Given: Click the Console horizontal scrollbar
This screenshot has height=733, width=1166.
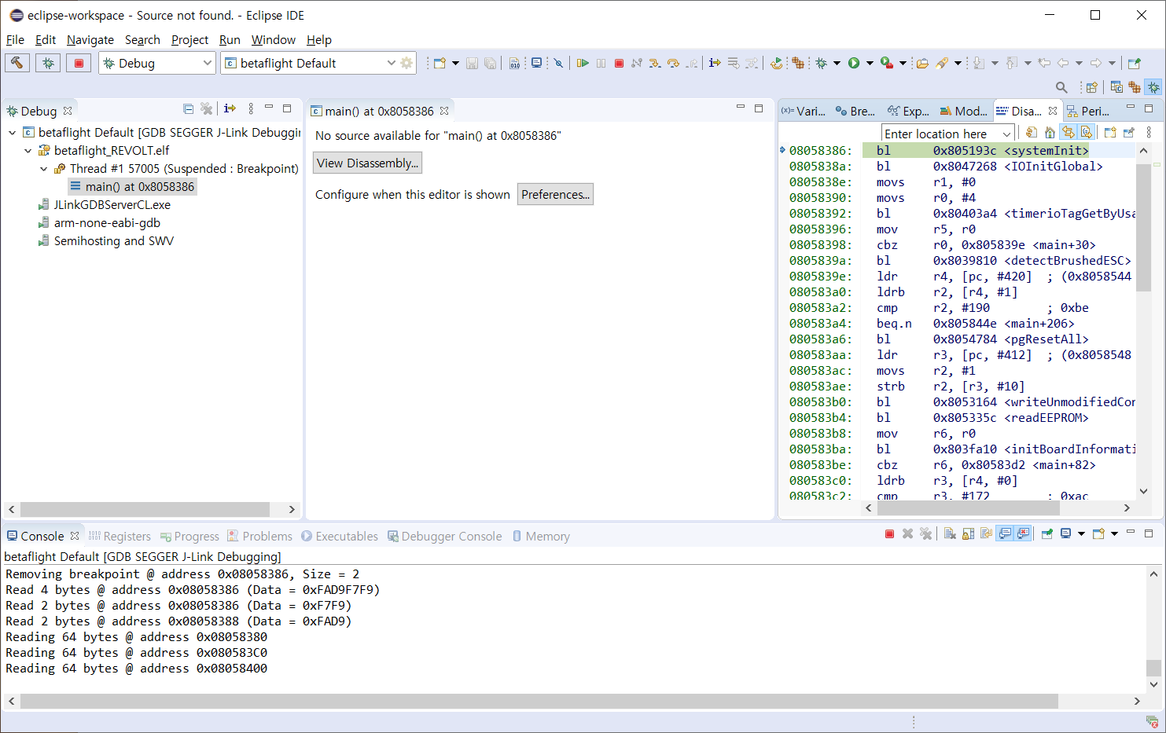Looking at the screenshot, I should coord(539,701).
